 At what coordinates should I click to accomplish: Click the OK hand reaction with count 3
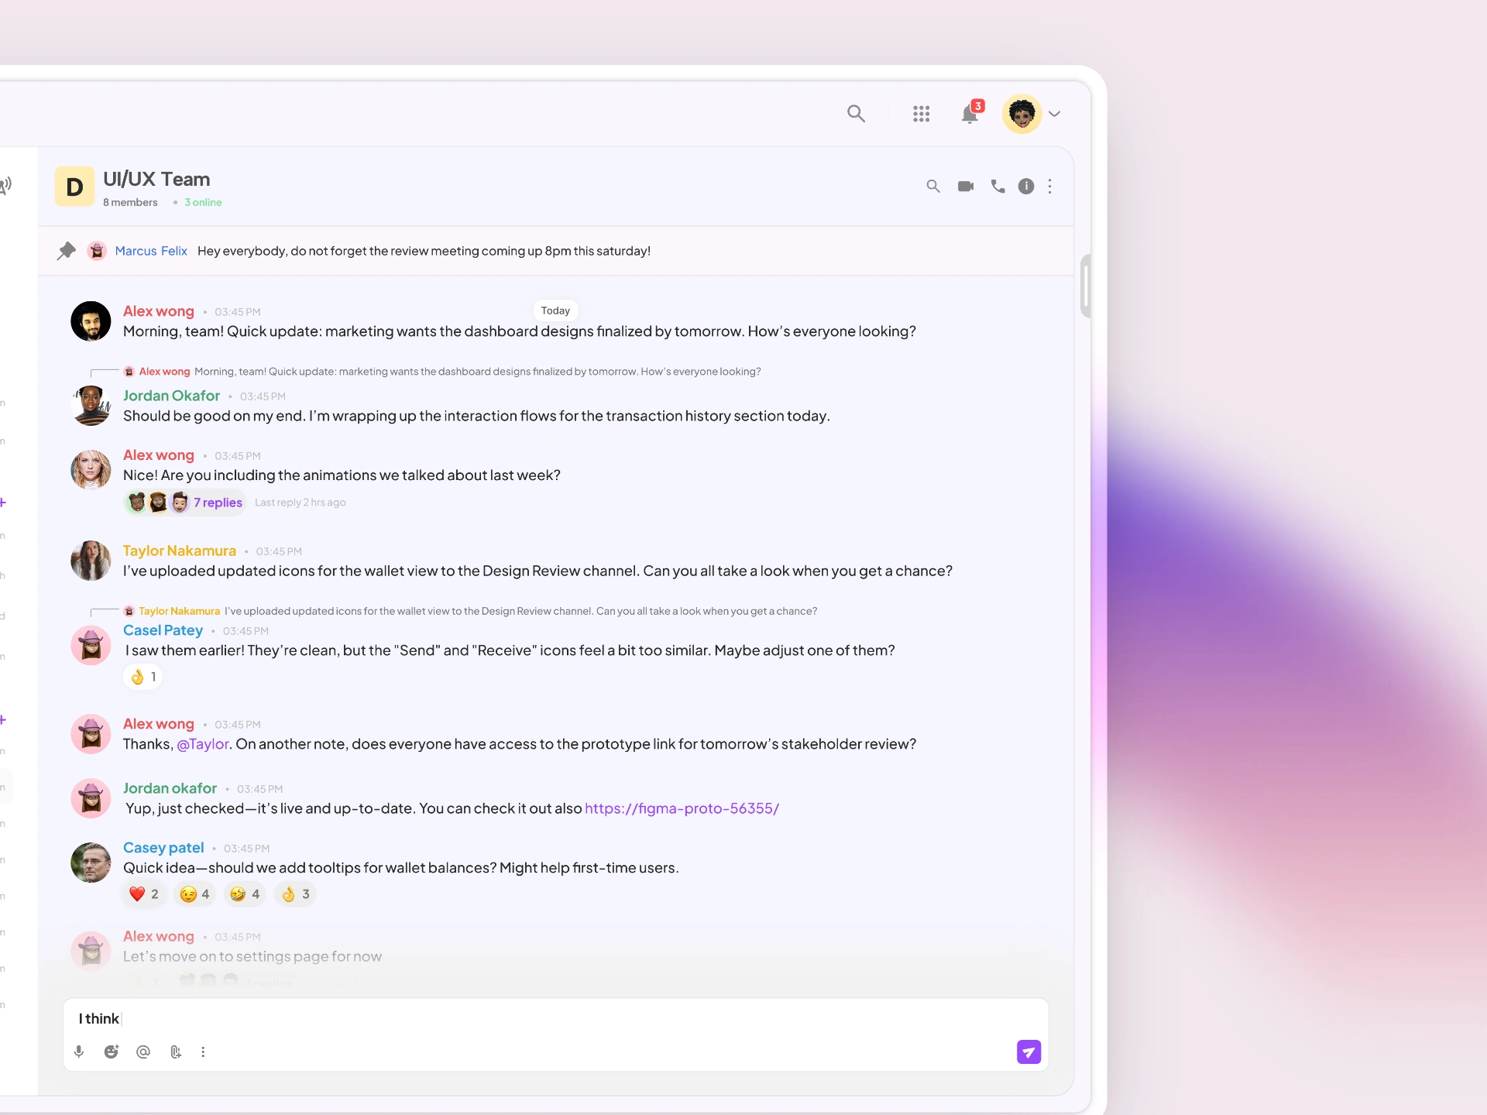(295, 894)
